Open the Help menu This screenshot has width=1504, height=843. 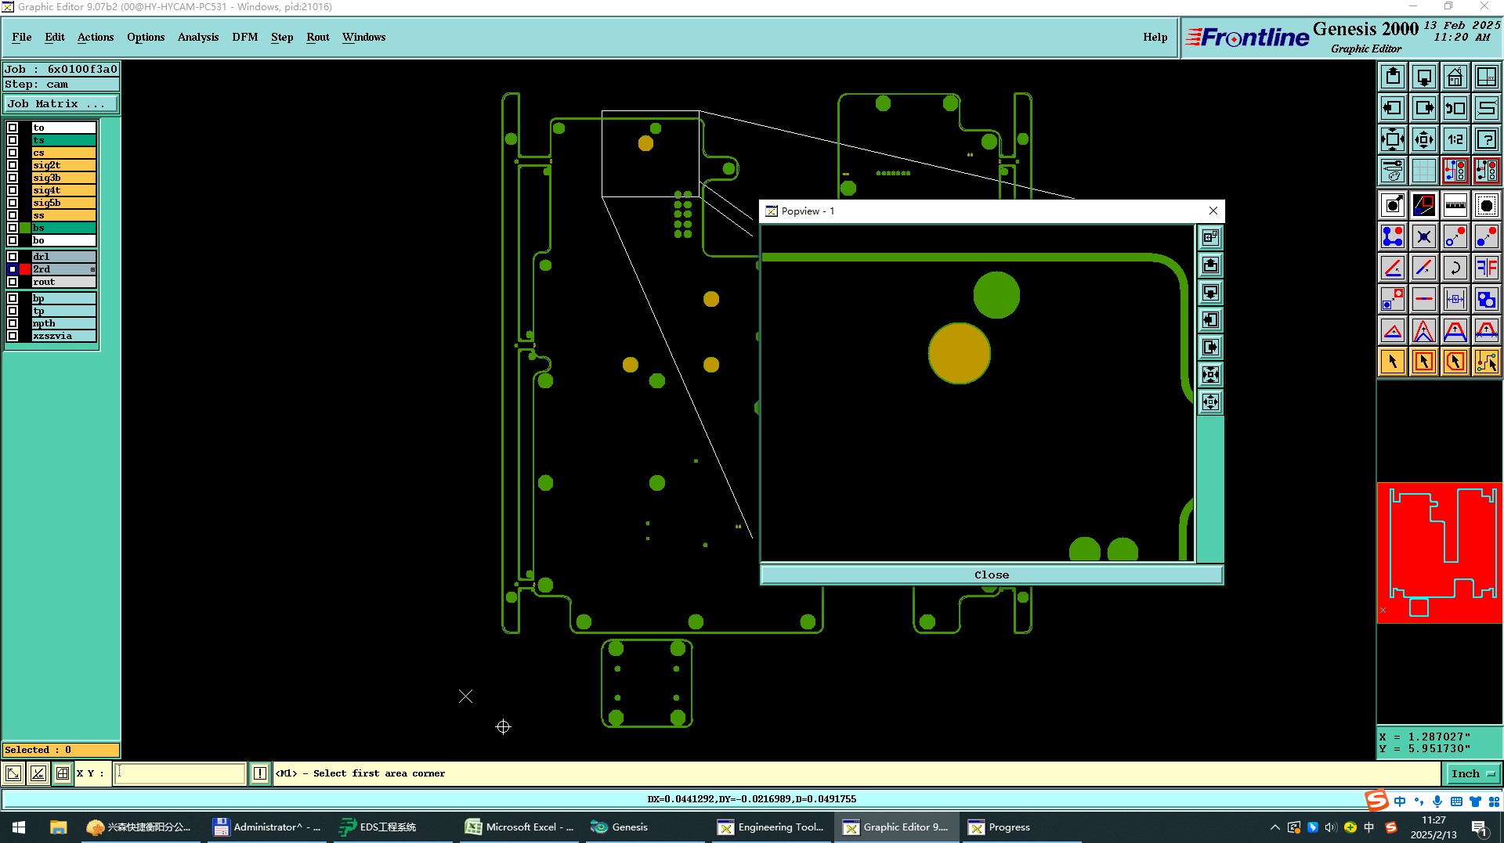[x=1155, y=37]
